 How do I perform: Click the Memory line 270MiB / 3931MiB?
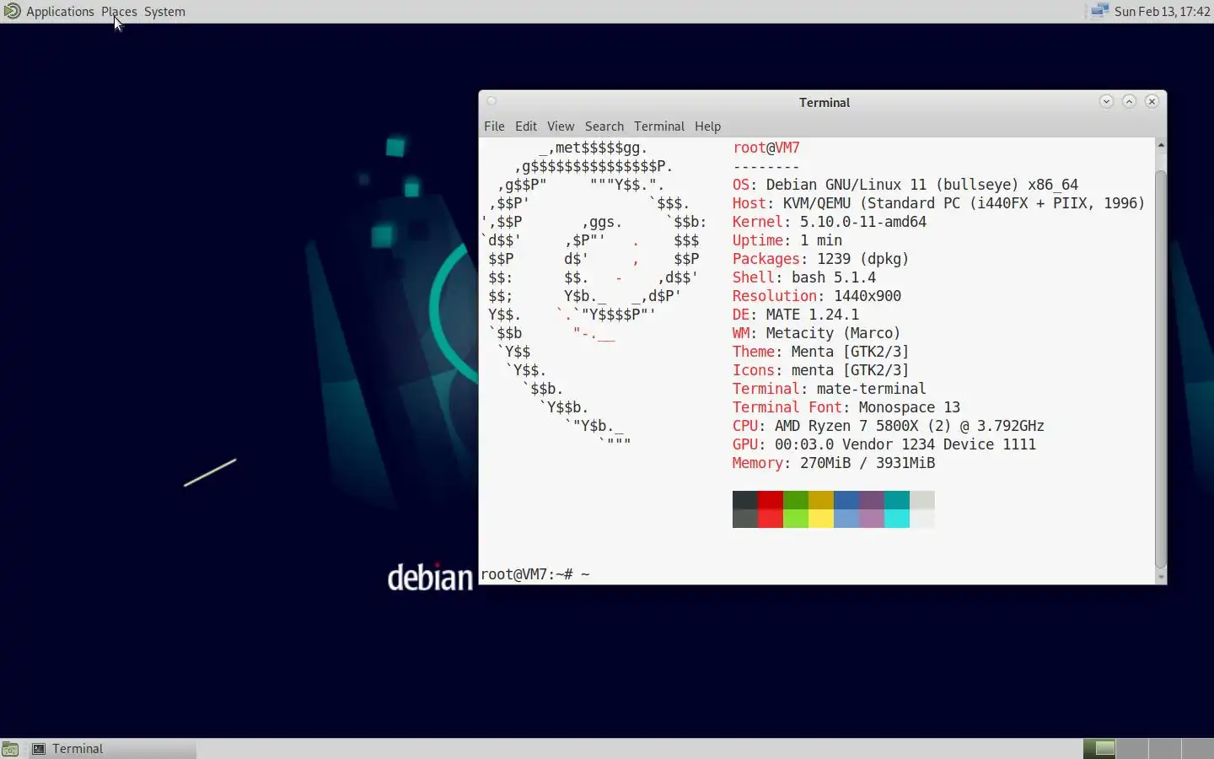(834, 463)
